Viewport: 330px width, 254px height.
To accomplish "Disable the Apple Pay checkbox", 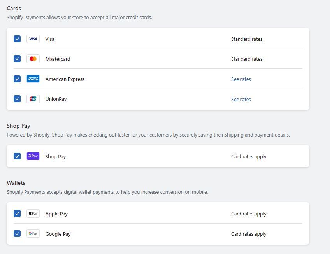I will click(17, 214).
